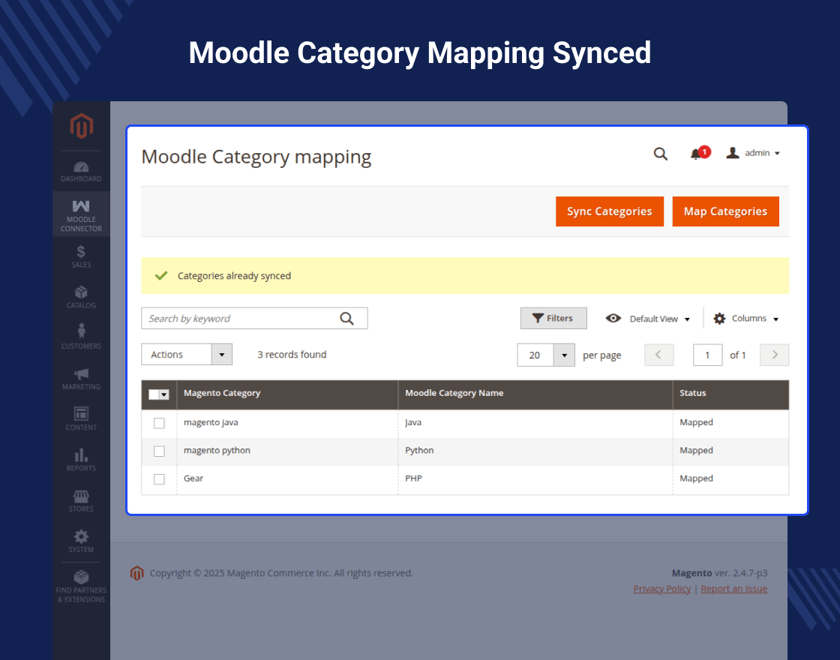Image resolution: width=840 pixels, height=660 pixels.
Task: Open Find Partners & Extensions
Action: [x=81, y=586]
